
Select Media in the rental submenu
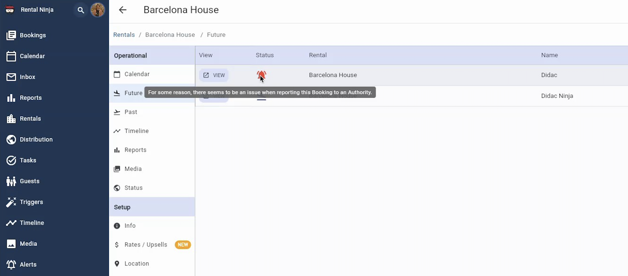152,169
